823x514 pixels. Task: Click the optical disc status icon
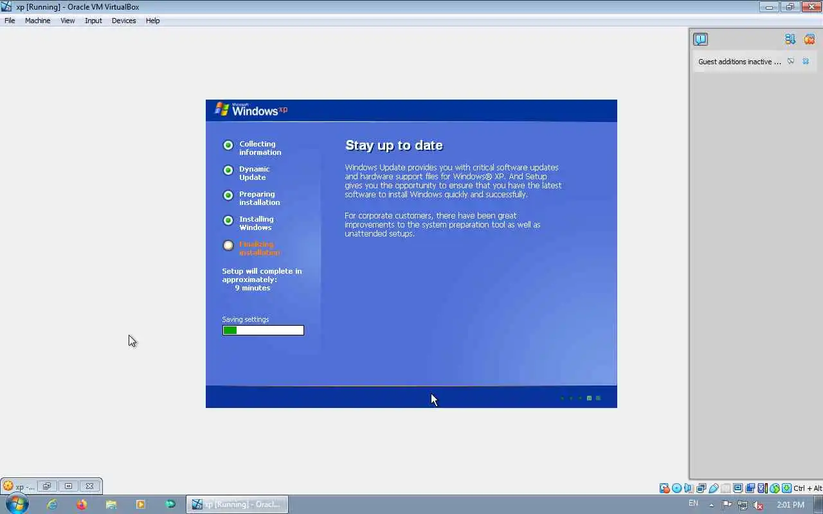(x=676, y=488)
